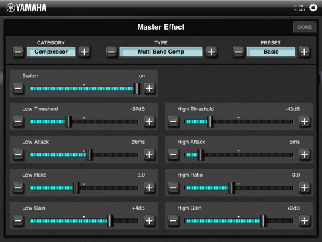Click the Switch value on

tap(142, 76)
